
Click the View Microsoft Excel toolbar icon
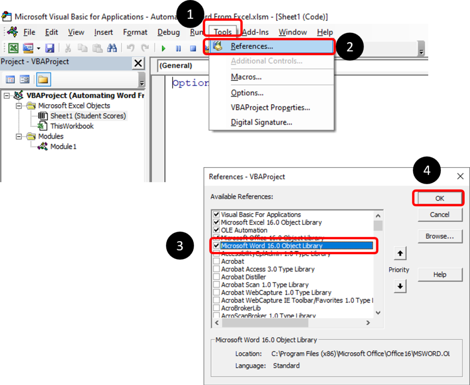pos(13,48)
